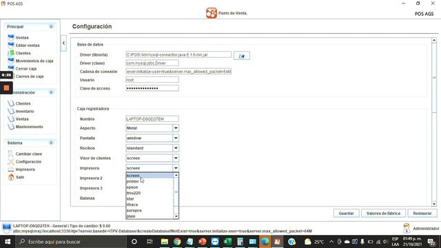Image resolution: width=441 pixels, height=248 pixels.
Task: Collapse the Sistema section
Action: (x=51, y=143)
